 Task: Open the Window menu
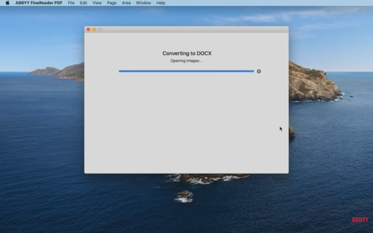(143, 3)
